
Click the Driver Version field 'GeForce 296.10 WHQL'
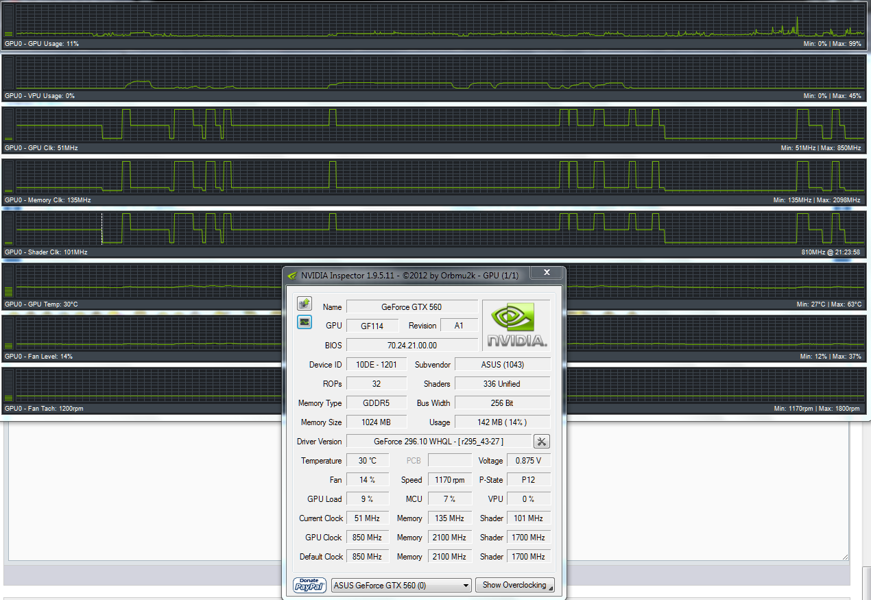[x=438, y=442]
